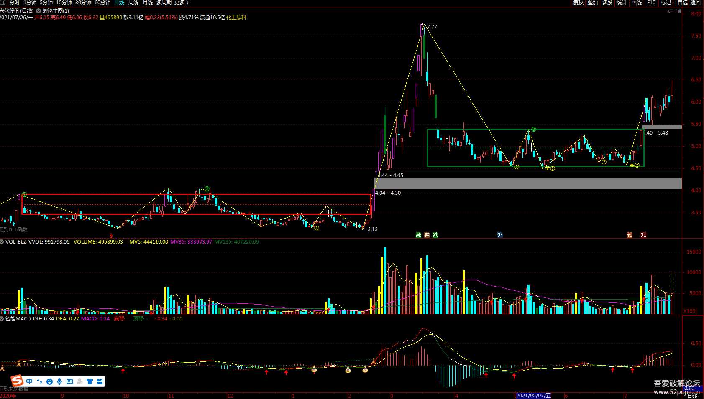The height and width of the screenshot is (399, 704).
Task: Click the Sogou input method logo
Action: 17,381
